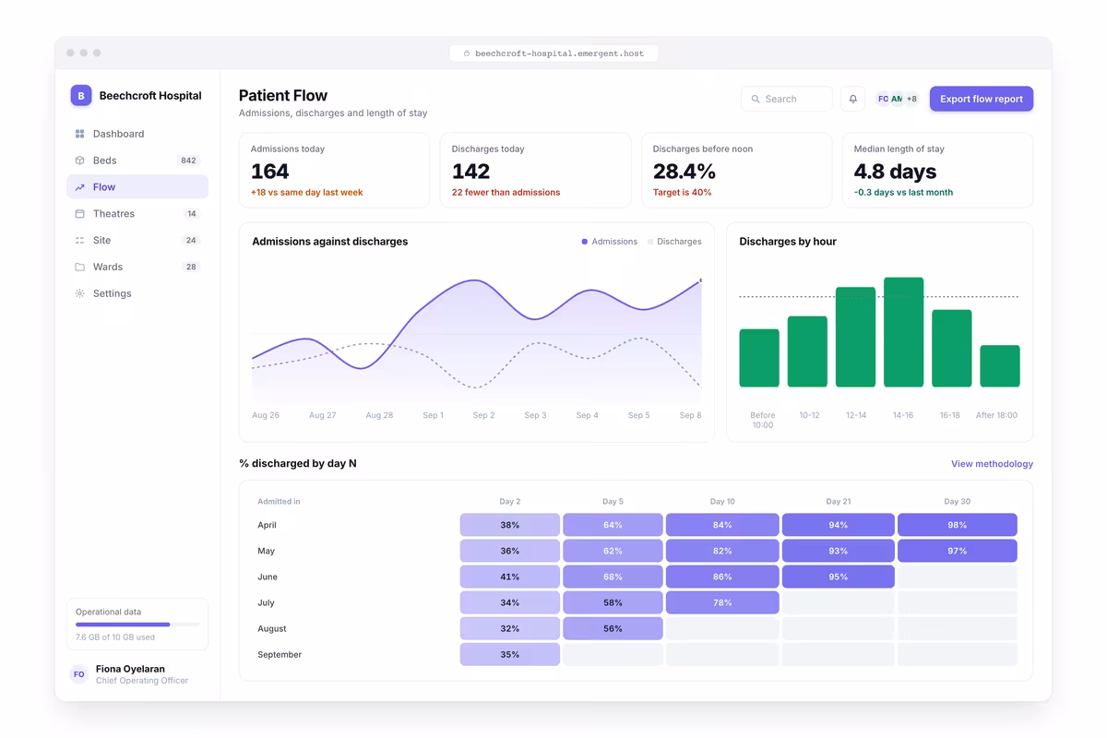Click the September row label
The width and height of the screenshot is (1107, 738).
point(280,654)
